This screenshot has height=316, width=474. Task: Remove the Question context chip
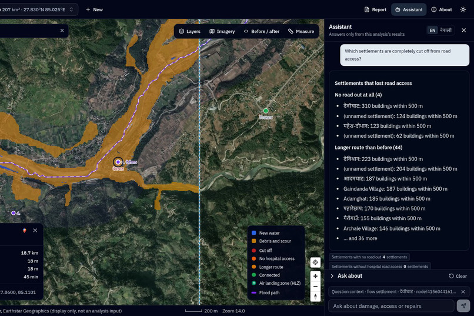[463, 292]
